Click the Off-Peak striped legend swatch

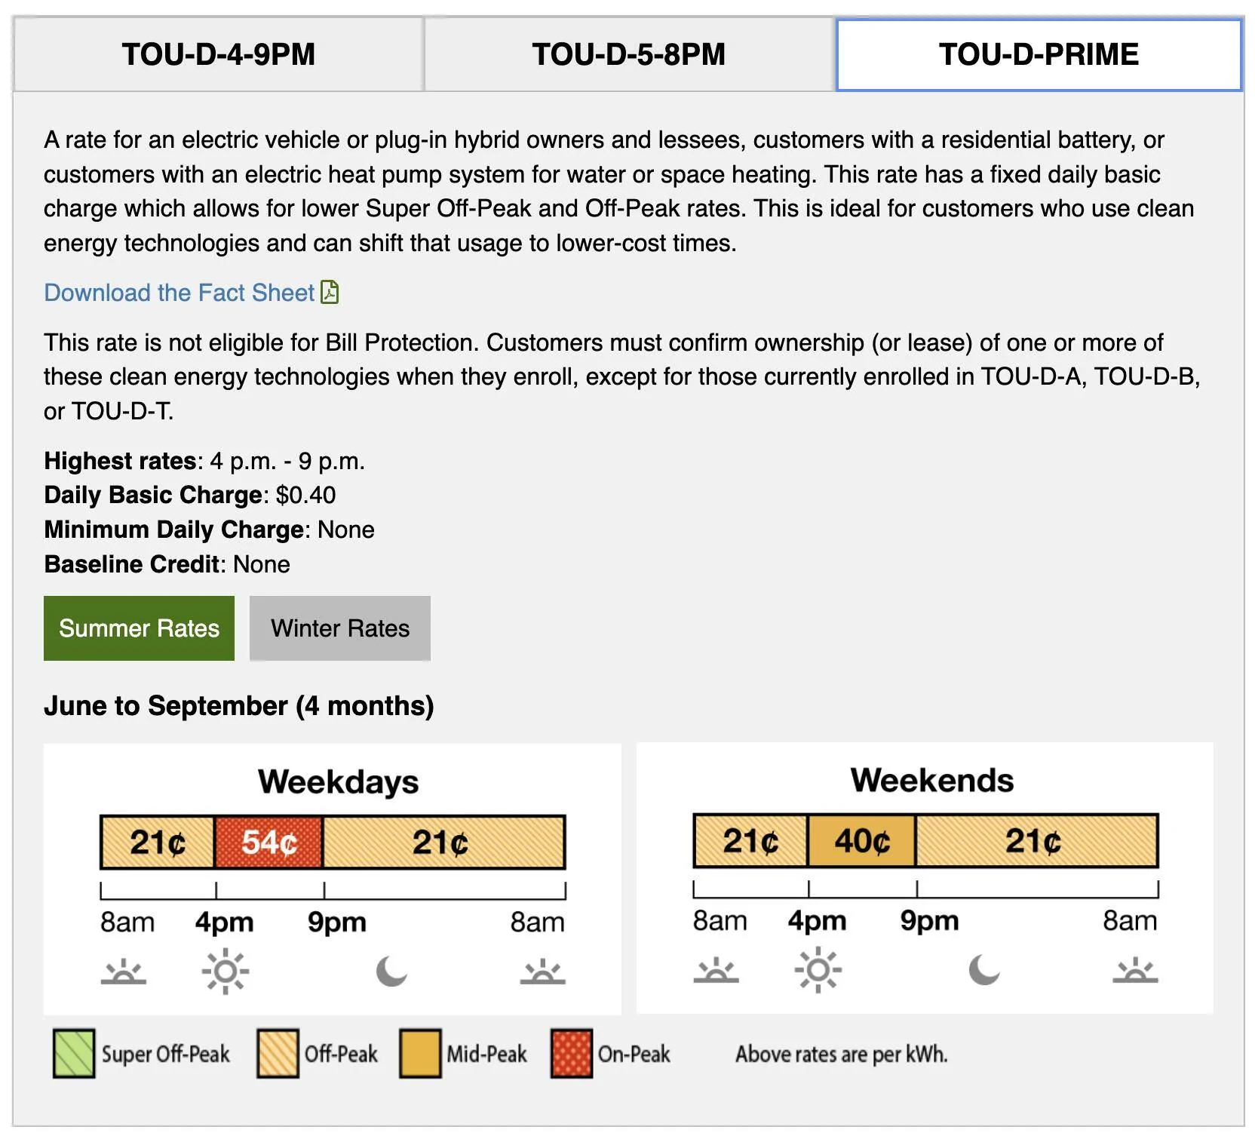(278, 1054)
